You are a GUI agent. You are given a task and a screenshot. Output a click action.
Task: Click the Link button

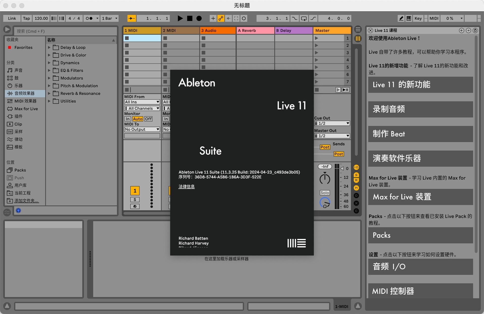coord(12,18)
